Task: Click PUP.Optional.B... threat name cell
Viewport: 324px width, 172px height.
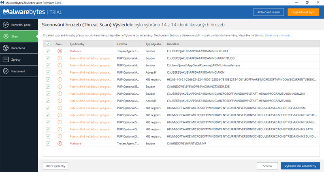Action: [128, 87]
